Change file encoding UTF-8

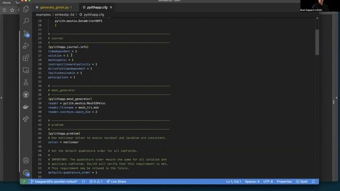coord(268,181)
